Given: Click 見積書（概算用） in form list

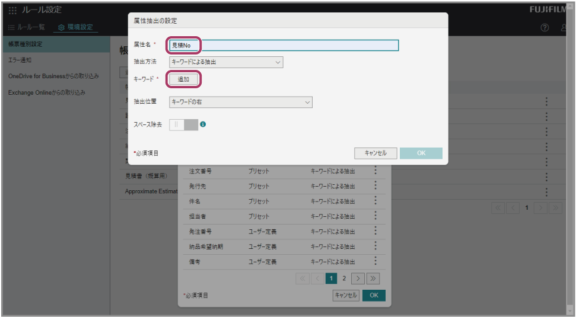Looking at the screenshot, I should [146, 176].
